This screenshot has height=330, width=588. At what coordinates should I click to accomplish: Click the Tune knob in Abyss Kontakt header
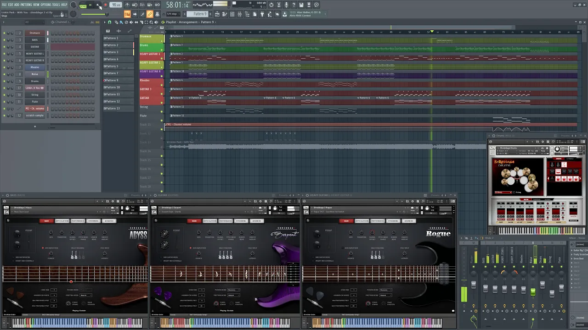(x=127, y=208)
